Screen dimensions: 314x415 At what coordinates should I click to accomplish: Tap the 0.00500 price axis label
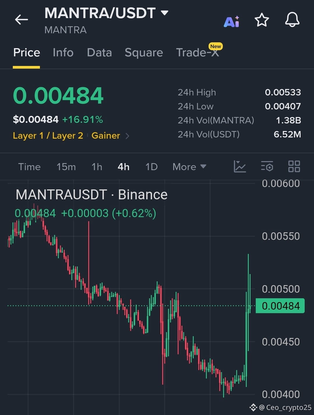coord(281,289)
